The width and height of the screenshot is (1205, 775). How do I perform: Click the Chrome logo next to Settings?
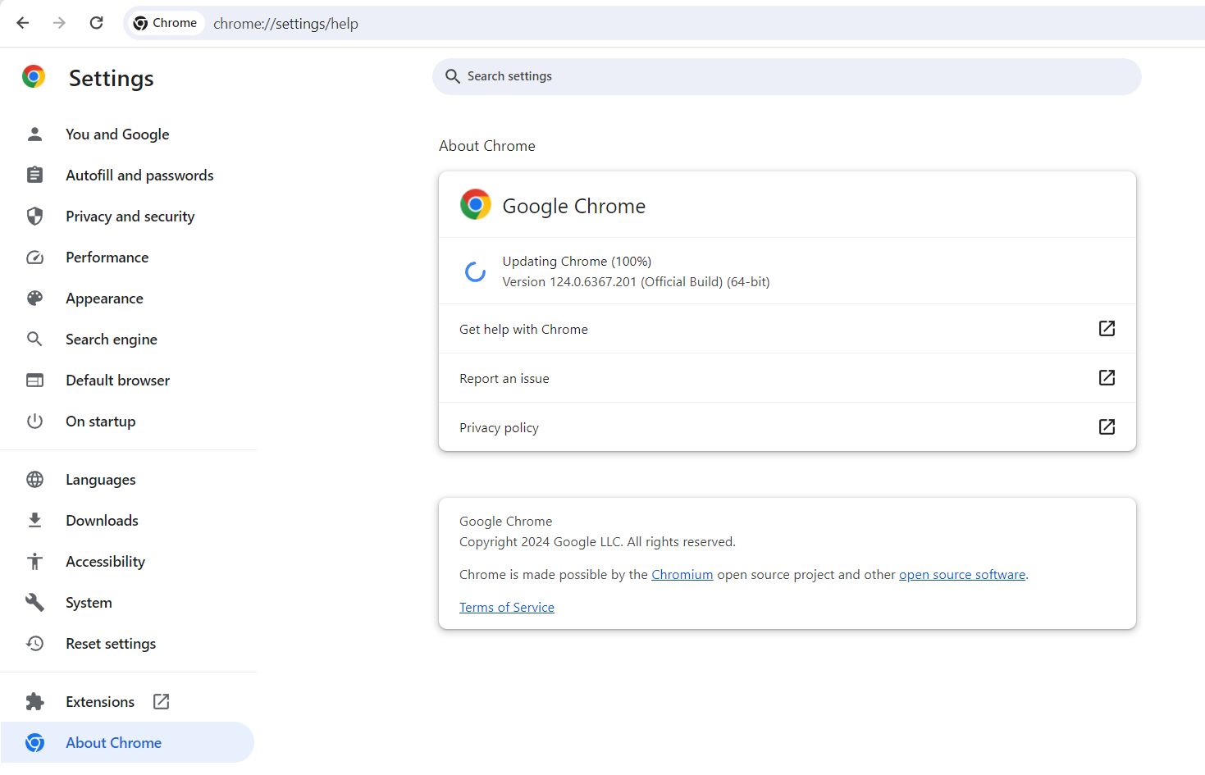pyautogui.click(x=34, y=77)
